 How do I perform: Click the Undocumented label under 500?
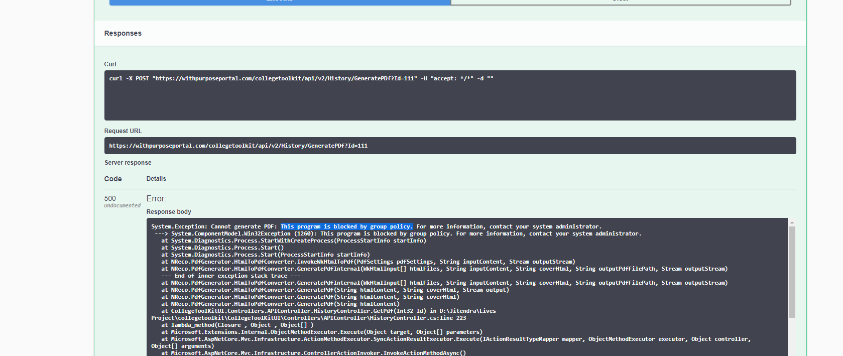(123, 206)
